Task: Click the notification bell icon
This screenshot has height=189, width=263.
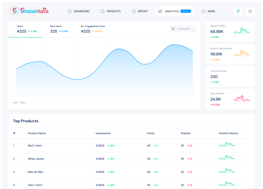Action: point(238,11)
